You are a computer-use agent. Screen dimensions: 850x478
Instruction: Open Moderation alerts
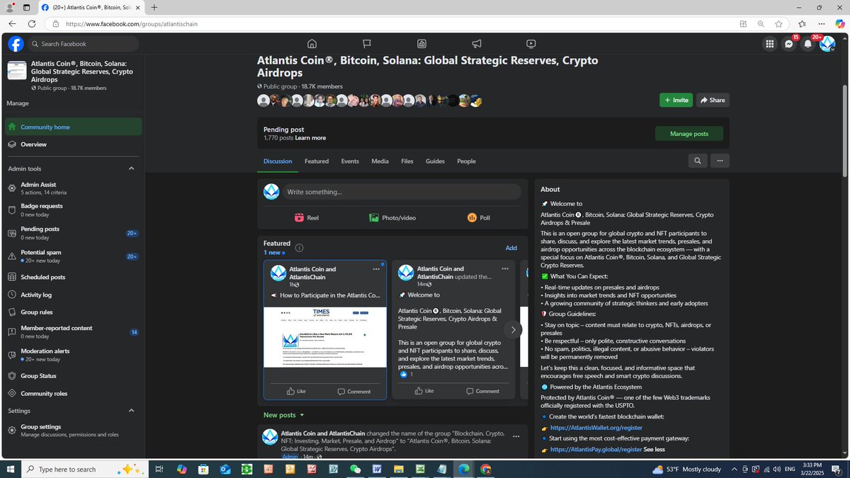(x=73, y=355)
